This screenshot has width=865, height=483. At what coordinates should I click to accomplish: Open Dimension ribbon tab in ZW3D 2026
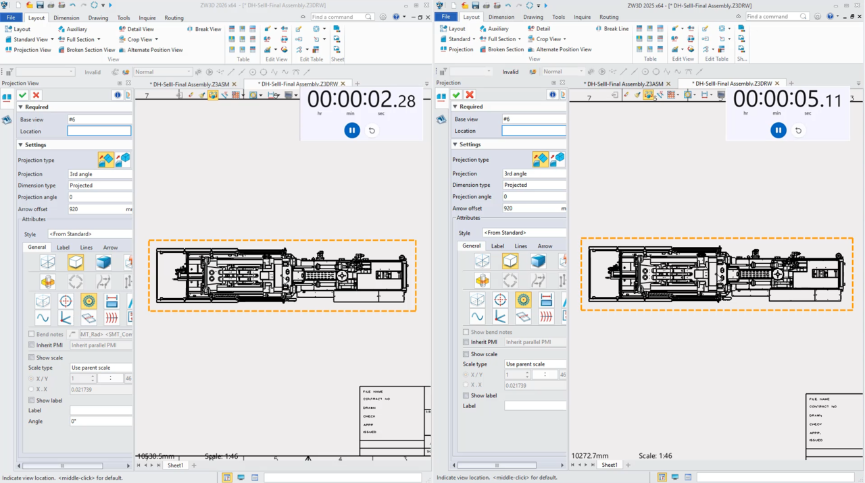point(66,18)
